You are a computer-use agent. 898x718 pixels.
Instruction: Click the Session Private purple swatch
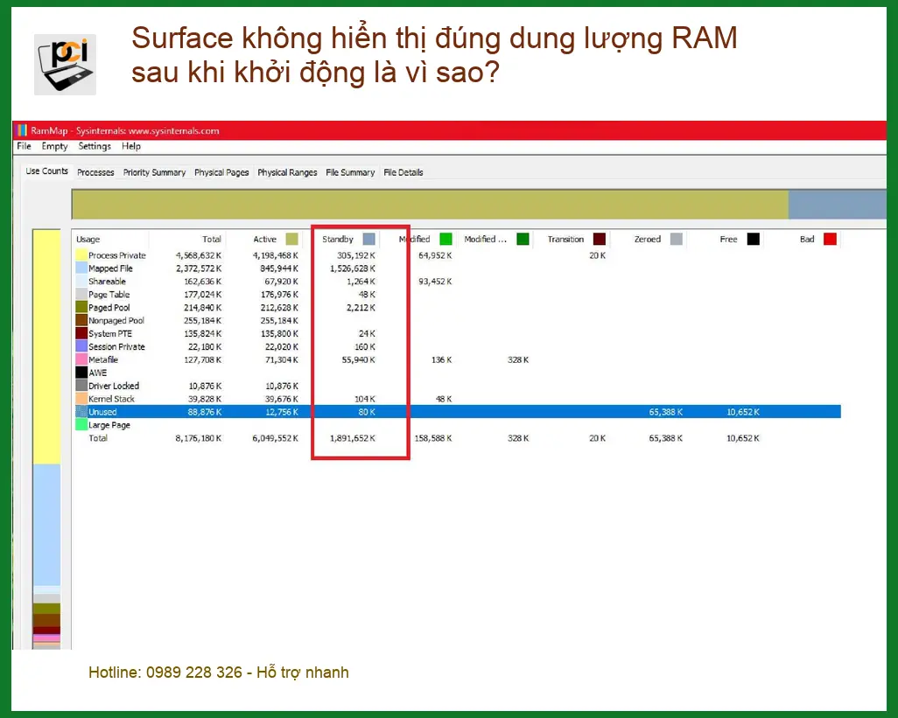point(81,346)
